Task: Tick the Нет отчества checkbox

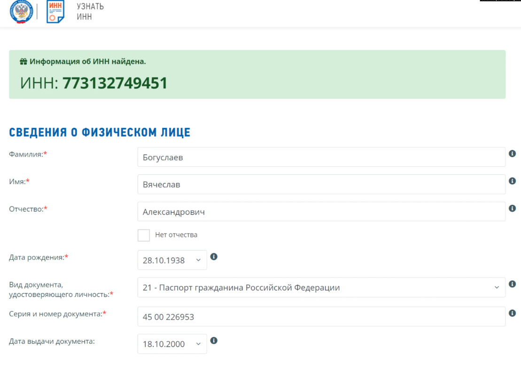Action: [x=144, y=235]
